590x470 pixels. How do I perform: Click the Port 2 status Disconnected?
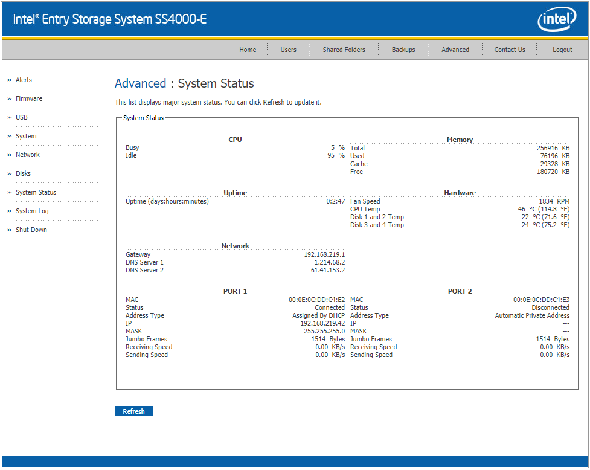tap(551, 308)
